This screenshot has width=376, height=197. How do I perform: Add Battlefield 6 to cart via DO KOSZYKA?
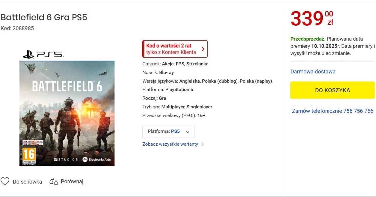(x=333, y=90)
